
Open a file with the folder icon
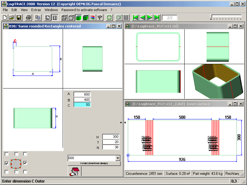coord(12,18)
